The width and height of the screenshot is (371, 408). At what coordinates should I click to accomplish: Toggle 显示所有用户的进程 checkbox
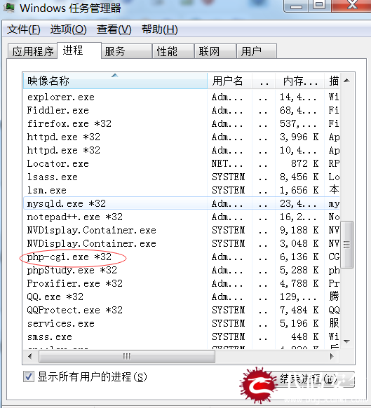[x=29, y=376]
